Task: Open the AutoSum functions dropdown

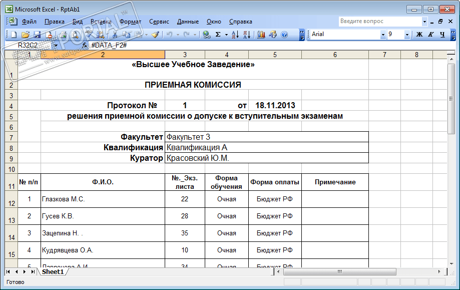Action: click(226, 35)
